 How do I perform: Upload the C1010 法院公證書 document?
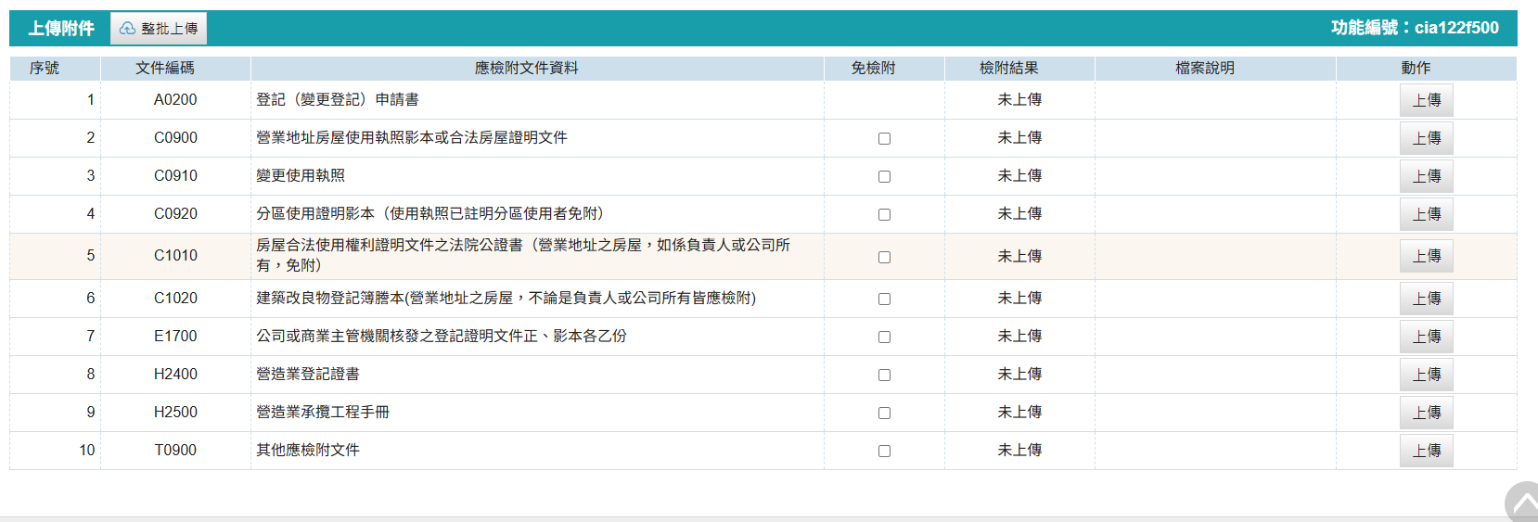point(1426,256)
